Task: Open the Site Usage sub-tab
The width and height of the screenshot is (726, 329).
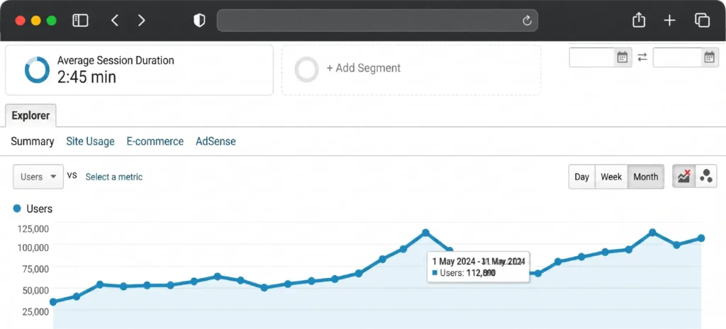Action: pyautogui.click(x=90, y=142)
